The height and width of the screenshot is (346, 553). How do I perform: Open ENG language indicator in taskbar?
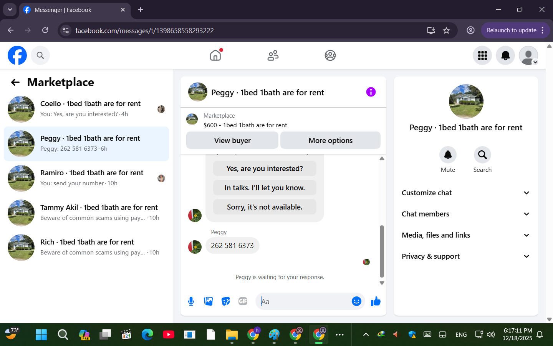pos(461,334)
